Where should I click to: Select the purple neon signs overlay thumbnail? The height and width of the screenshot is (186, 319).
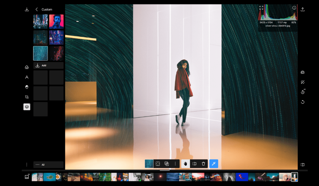click(56, 37)
